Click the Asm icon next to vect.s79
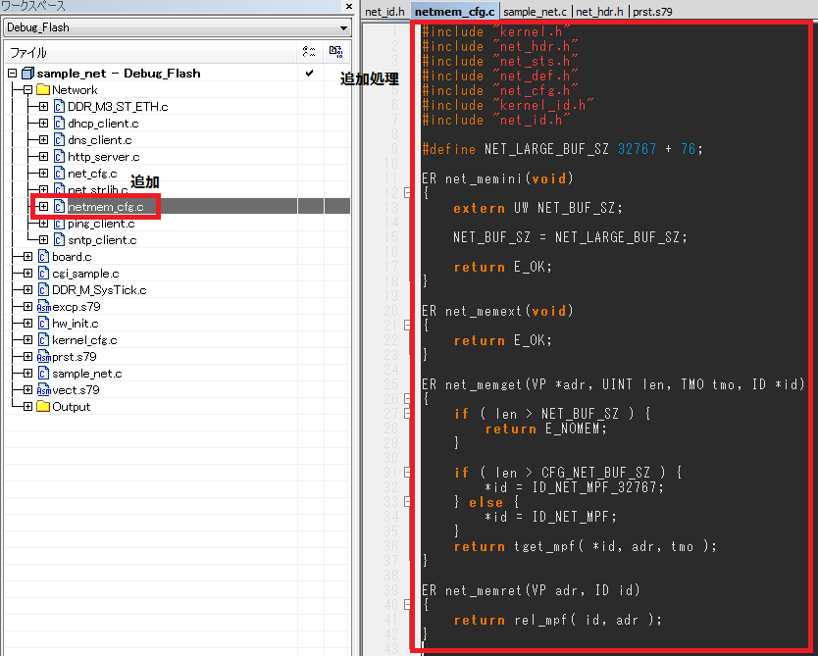Image resolution: width=818 pixels, height=656 pixels. click(x=43, y=390)
